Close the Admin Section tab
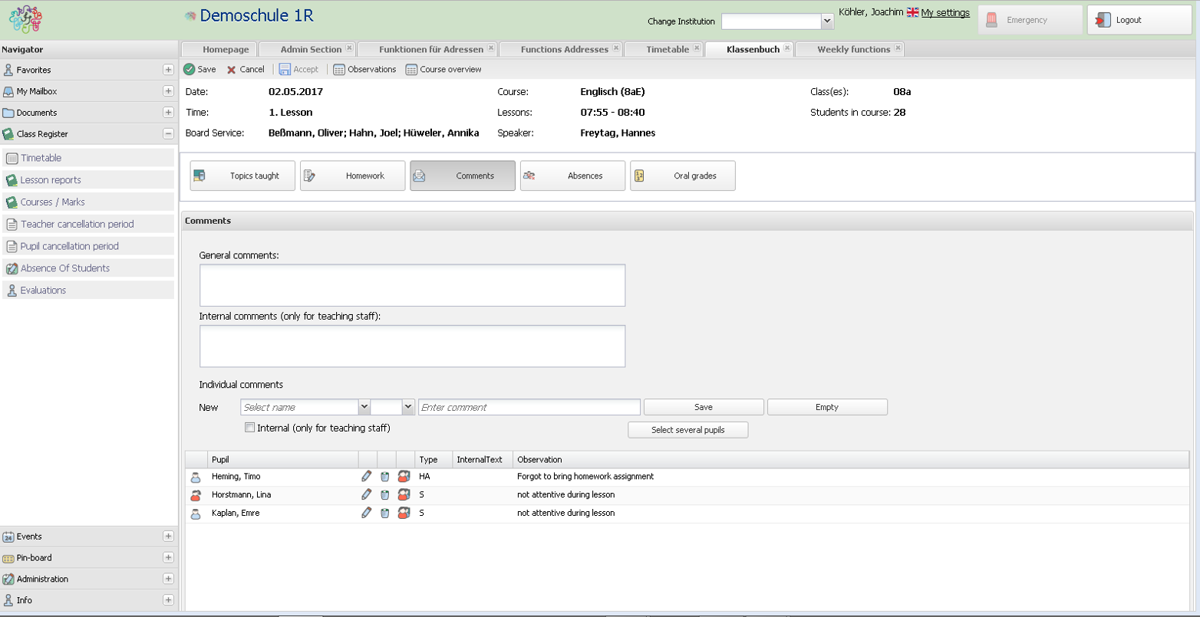1200x617 pixels. click(x=349, y=48)
